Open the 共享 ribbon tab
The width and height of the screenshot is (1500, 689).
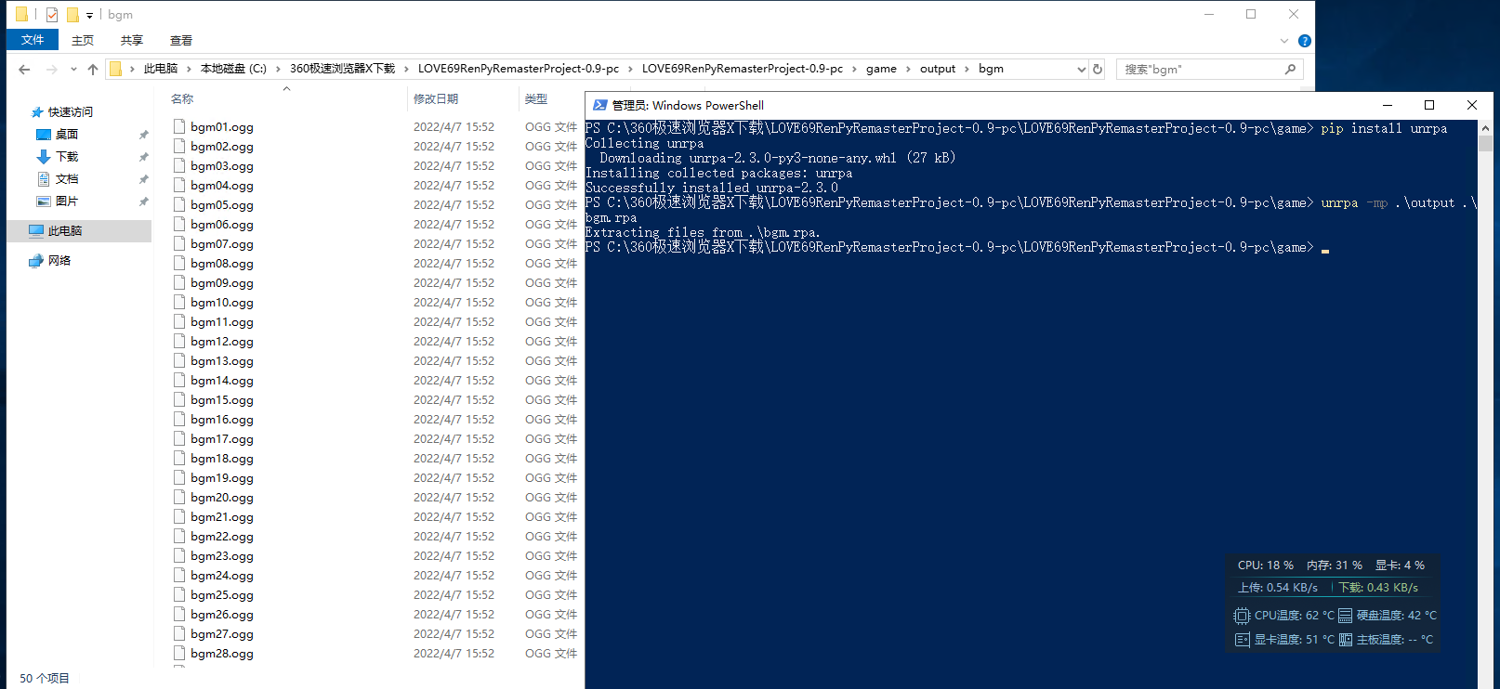(132, 40)
